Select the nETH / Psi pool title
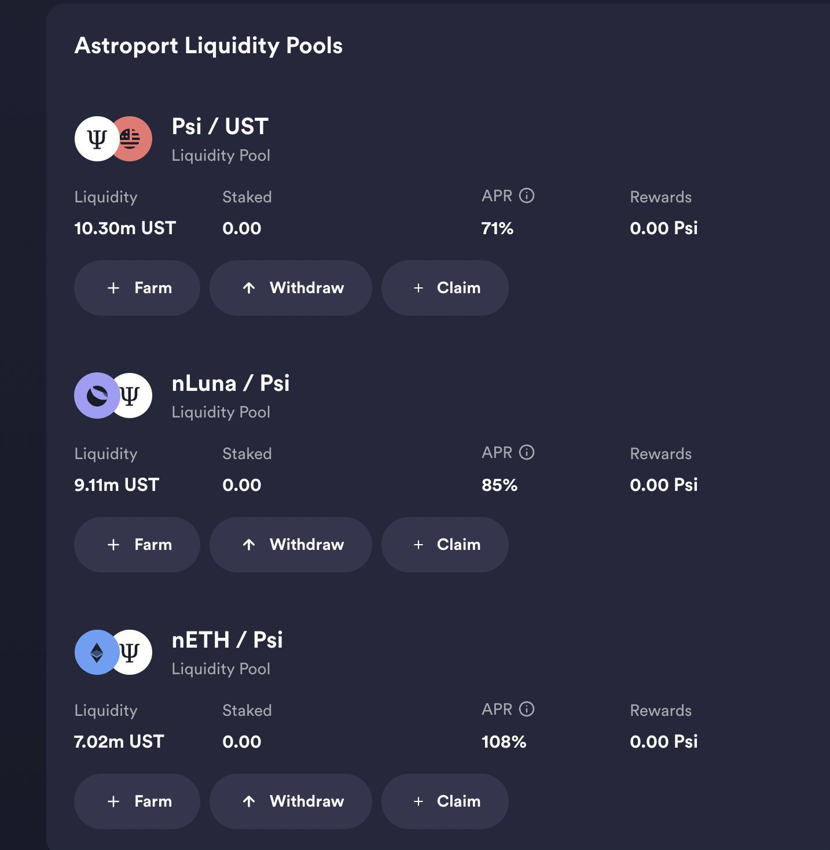This screenshot has height=850, width=830. pos(227,640)
